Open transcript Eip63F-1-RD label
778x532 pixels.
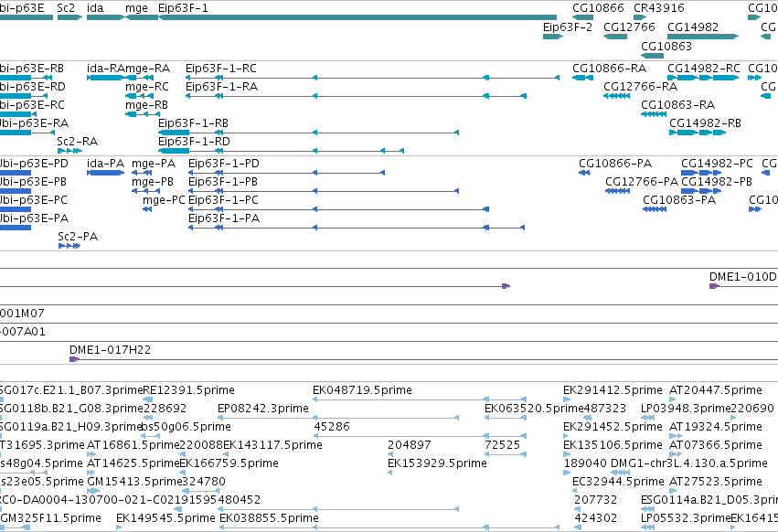pyautogui.click(x=195, y=142)
